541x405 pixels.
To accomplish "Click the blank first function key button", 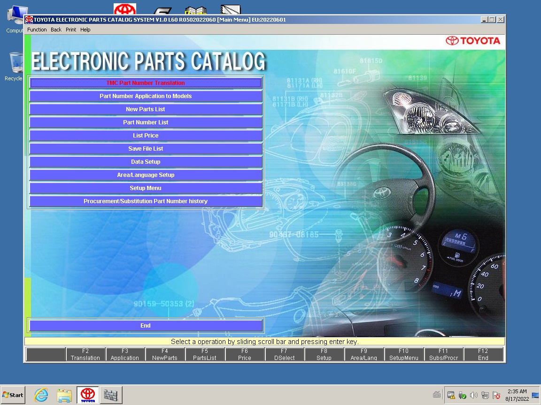I will point(46,354).
